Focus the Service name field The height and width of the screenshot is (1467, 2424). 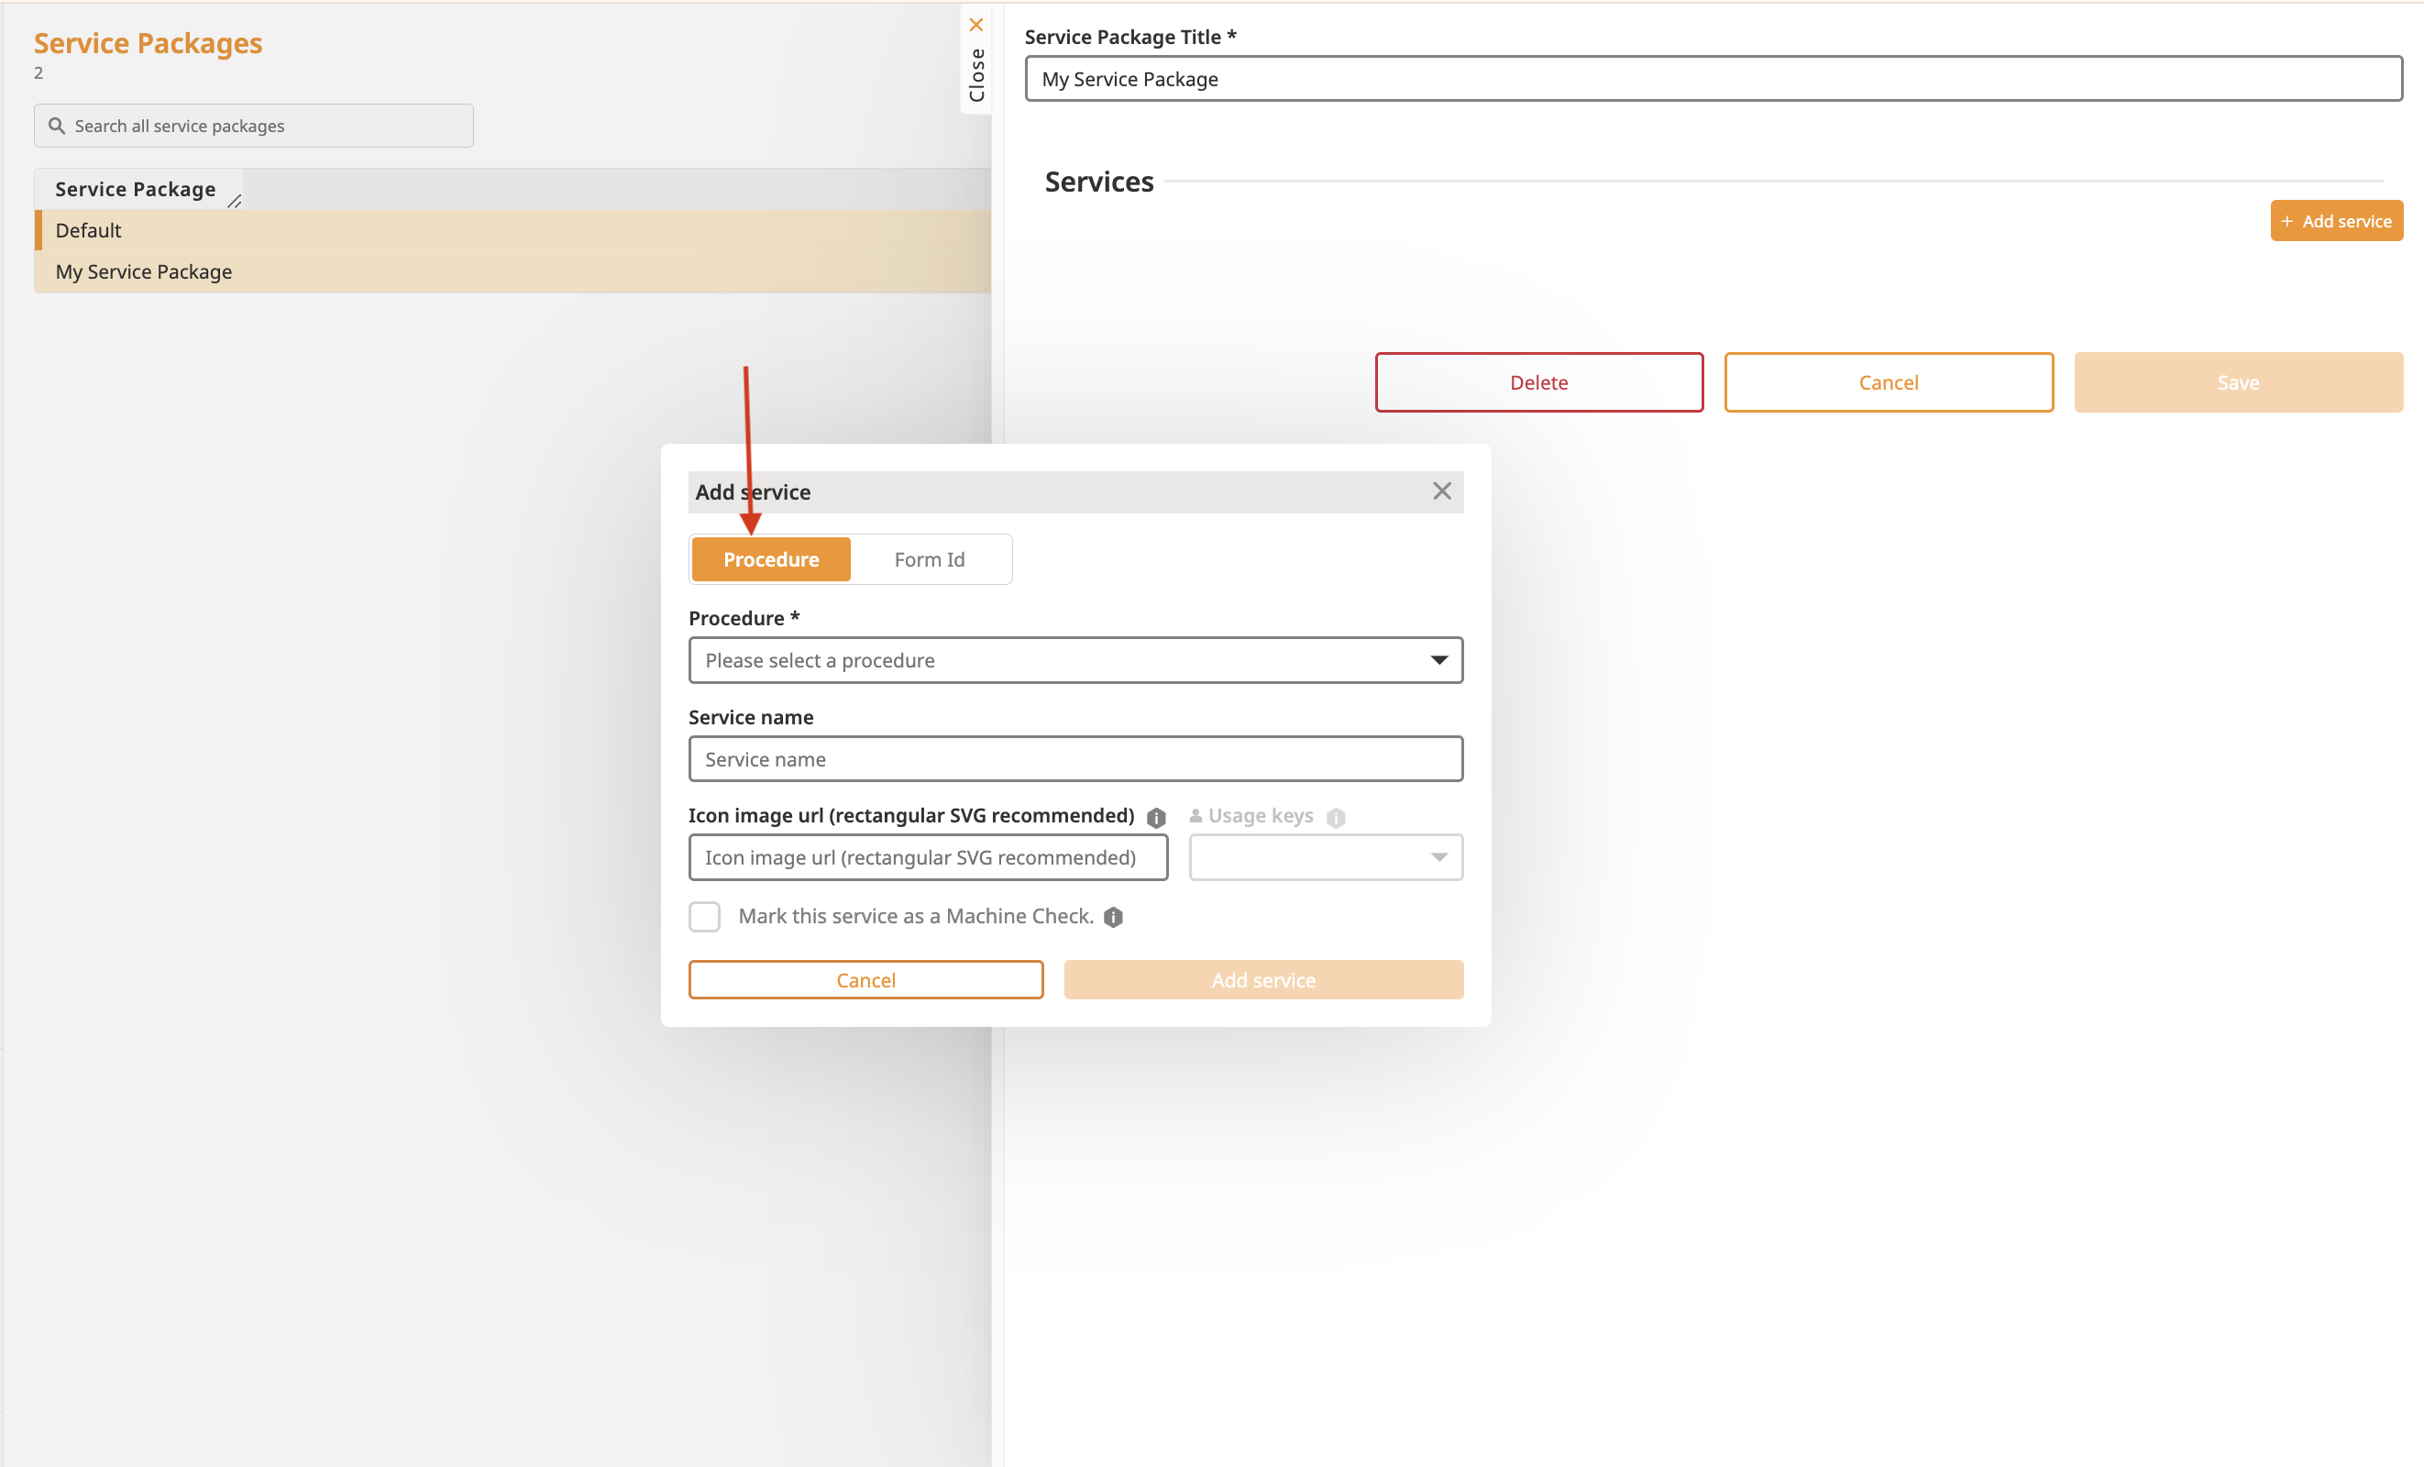pos(1075,758)
